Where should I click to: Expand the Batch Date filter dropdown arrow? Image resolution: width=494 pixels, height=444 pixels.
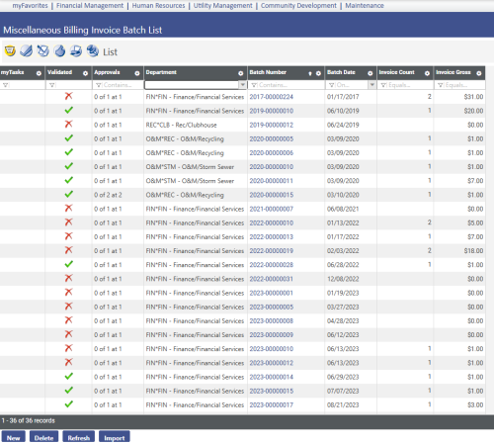pyautogui.click(x=372, y=85)
